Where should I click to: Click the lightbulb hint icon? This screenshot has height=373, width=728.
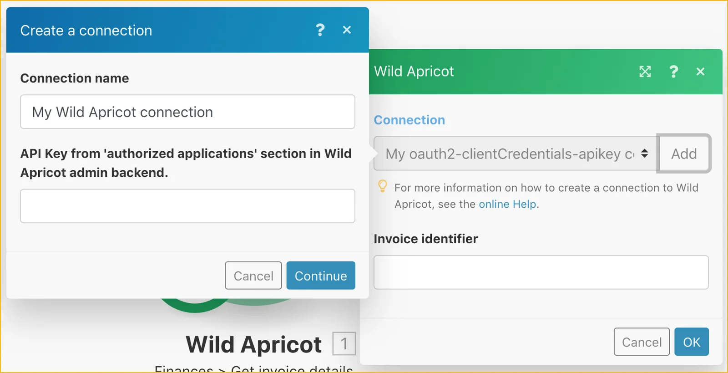(383, 186)
